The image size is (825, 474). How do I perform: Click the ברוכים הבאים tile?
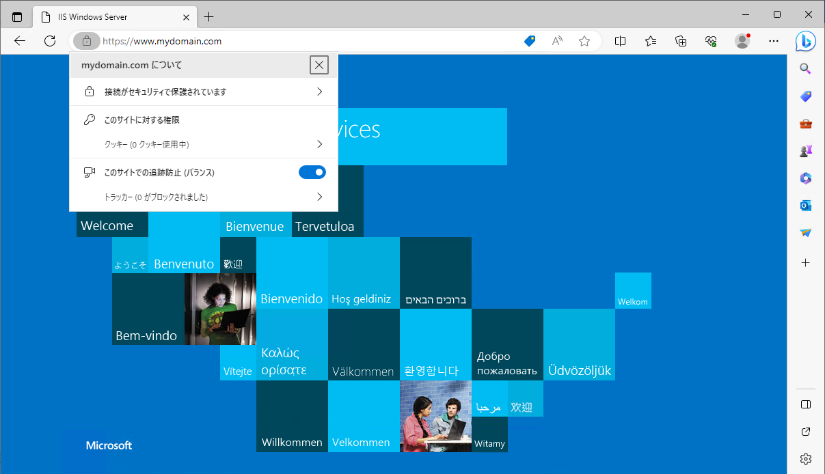point(435,273)
